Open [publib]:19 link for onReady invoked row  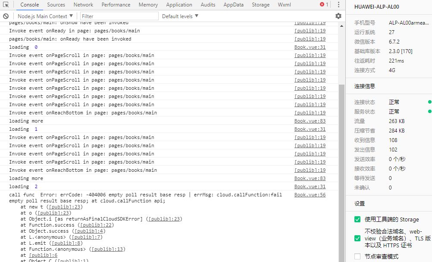310,39
